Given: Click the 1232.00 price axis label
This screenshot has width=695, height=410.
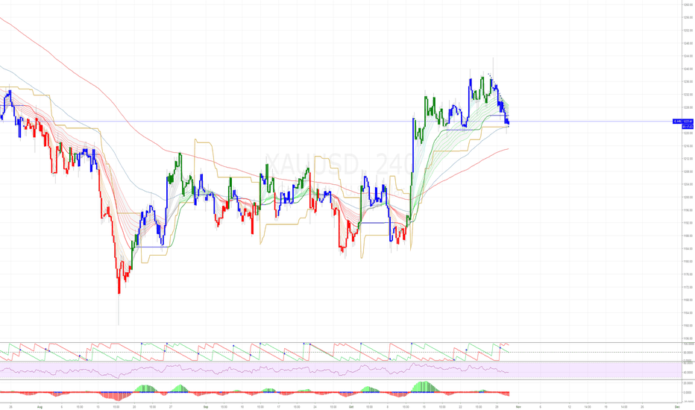Looking at the screenshot, I should tap(689, 95).
